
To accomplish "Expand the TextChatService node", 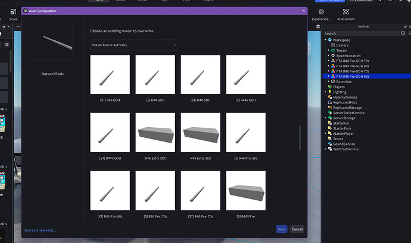I will (326, 149).
